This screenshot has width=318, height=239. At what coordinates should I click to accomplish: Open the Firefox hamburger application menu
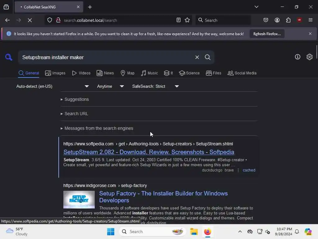(x=311, y=20)
